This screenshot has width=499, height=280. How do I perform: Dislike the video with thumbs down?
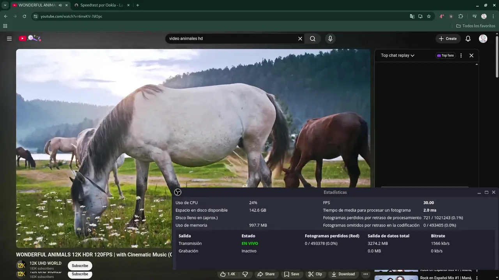pyautogui.click(x=245, y=274)
